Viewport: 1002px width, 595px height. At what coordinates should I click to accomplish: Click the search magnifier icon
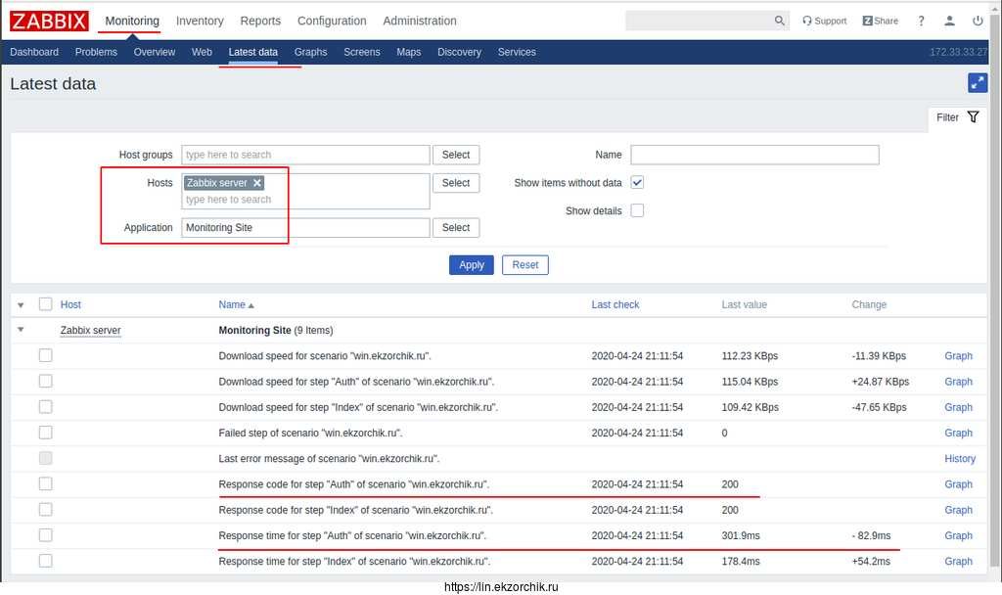tap(779, 21)
